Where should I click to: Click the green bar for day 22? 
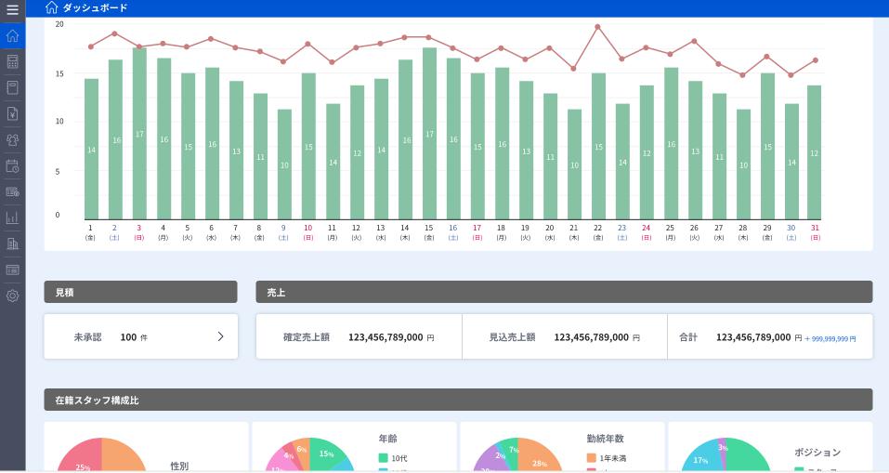coord(599,146)
